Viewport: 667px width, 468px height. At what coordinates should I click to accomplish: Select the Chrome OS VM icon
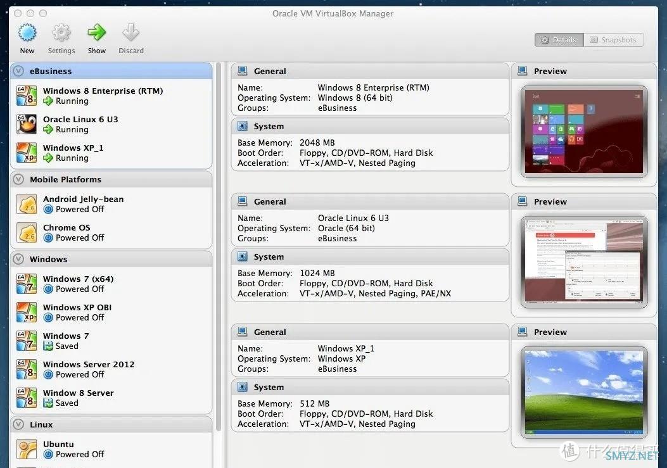coord(27,232)
